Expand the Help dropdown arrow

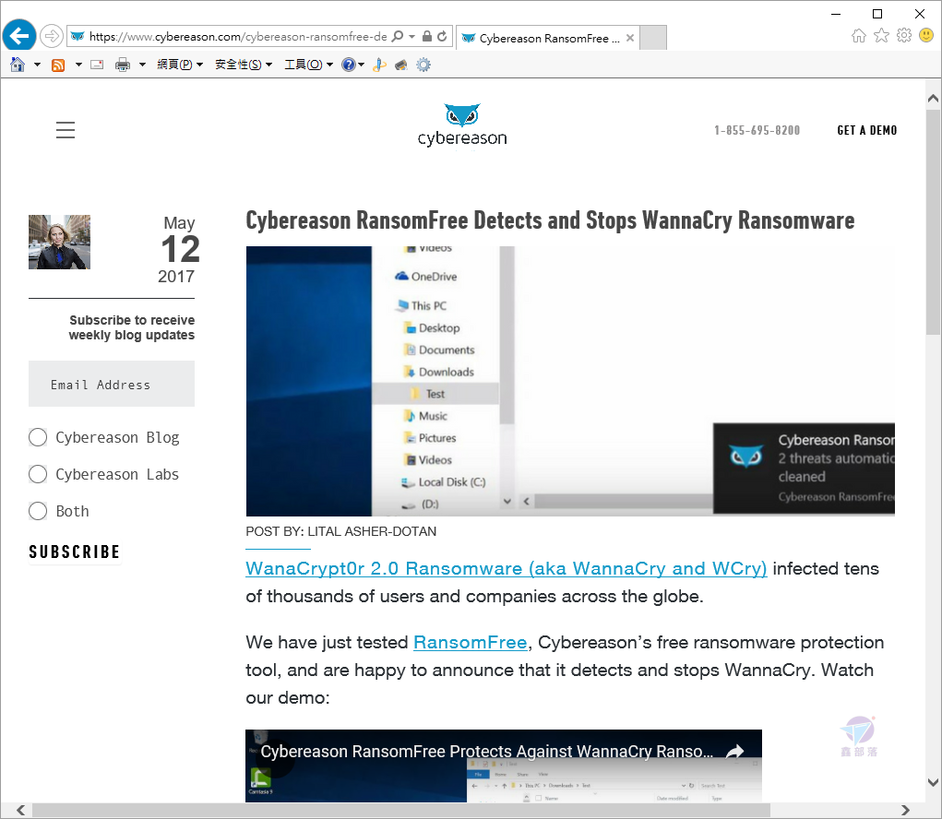click(x=361, y=65)
